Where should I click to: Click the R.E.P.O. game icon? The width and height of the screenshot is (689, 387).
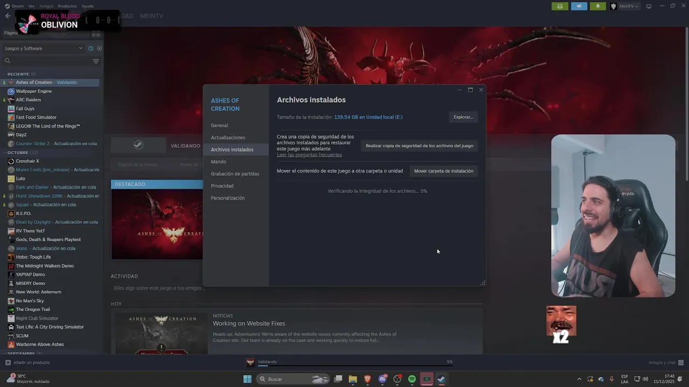11,213
